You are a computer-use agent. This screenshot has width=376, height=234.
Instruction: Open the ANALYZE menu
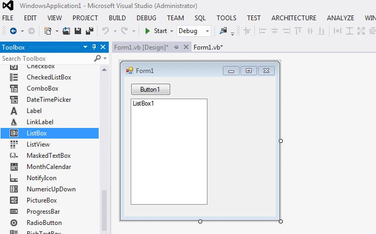pos(340,18)
